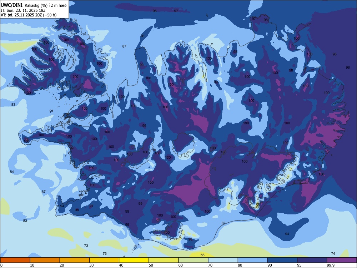Viewport: 357px width, 268px height.
Task: Select the '73' humidity value offshore
Action: click(86, 246)
